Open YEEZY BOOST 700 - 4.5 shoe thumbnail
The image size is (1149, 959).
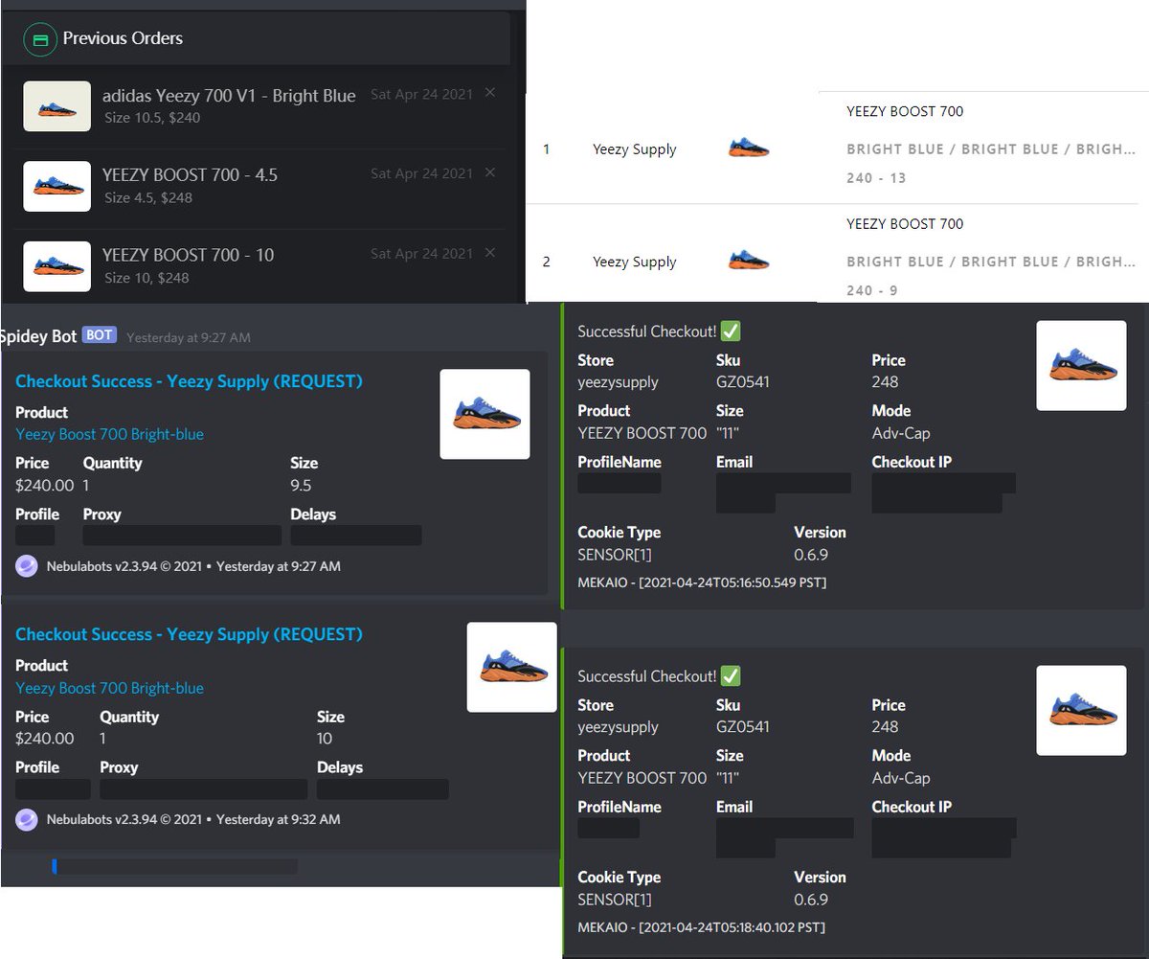pyautogui.click(x=57, y=186)
